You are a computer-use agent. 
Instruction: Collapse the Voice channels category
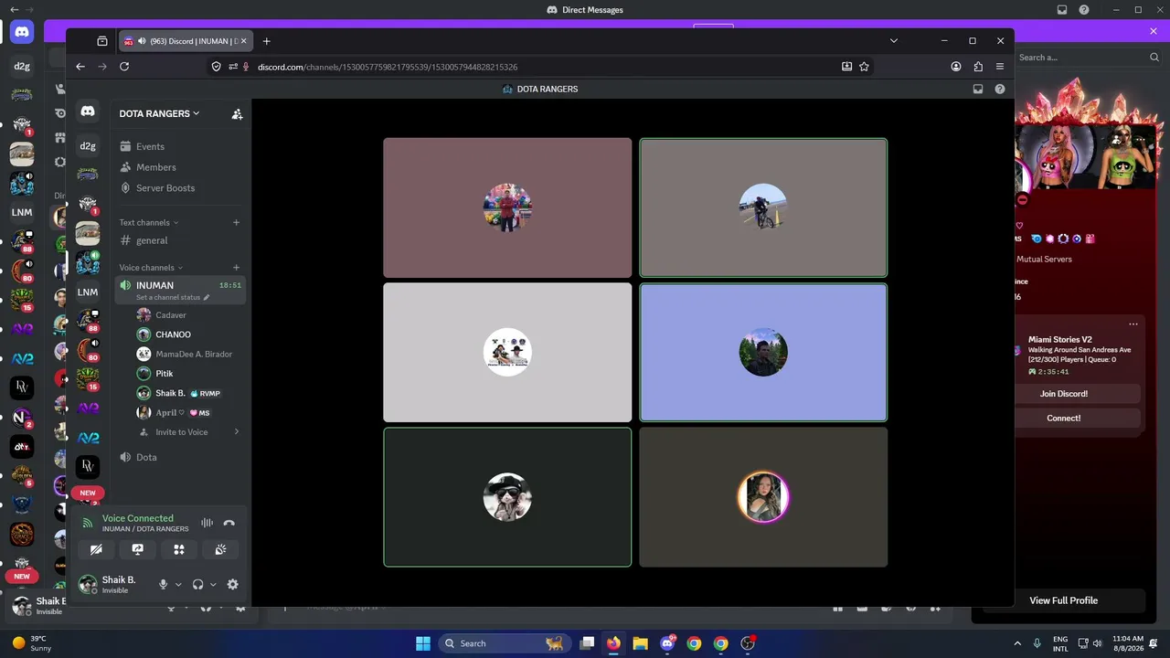click(151, 268)
